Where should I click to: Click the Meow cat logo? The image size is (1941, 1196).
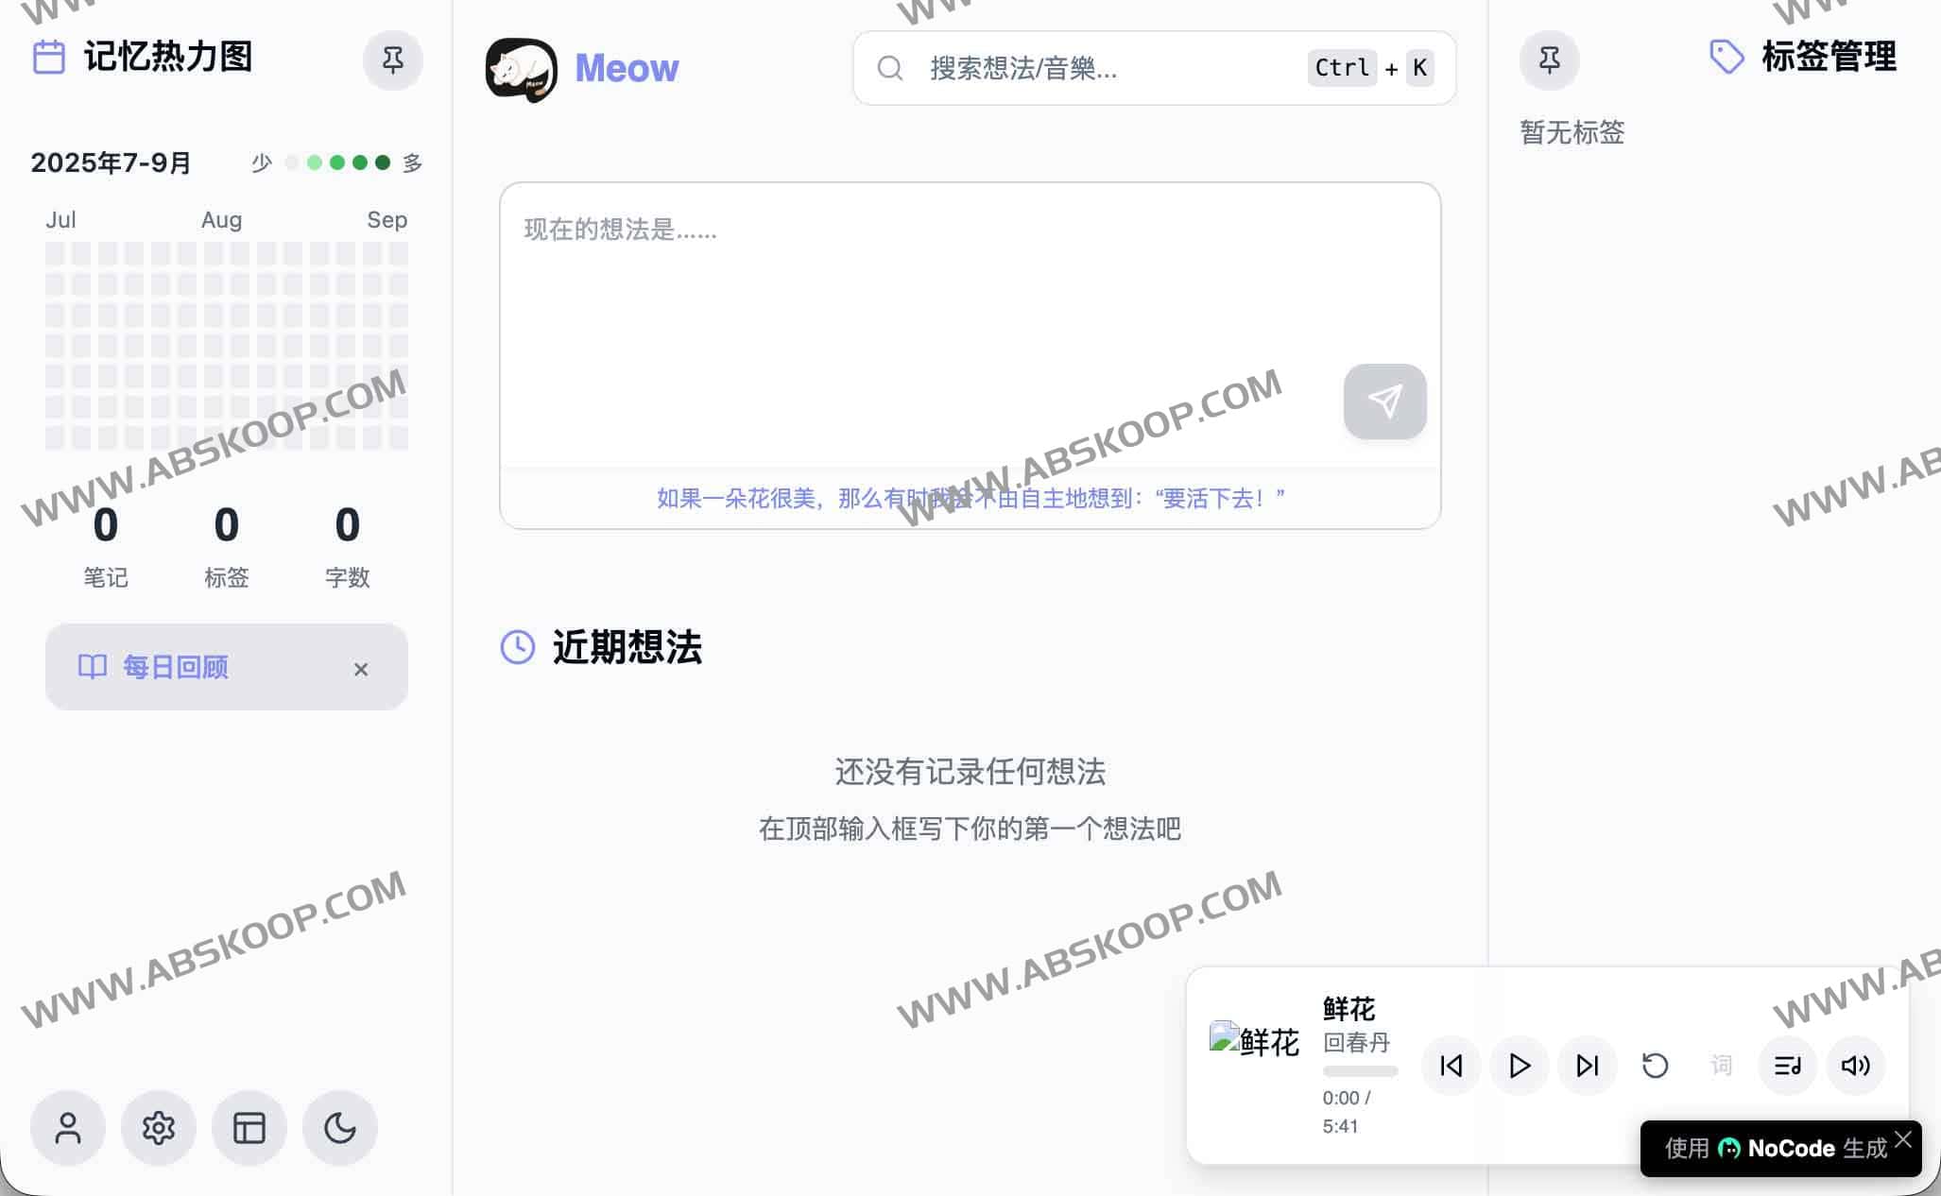point(521,68)
